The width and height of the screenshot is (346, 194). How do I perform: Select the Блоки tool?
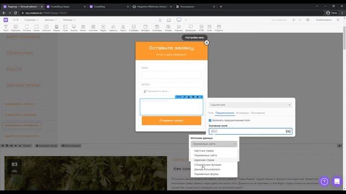[37, 28]
